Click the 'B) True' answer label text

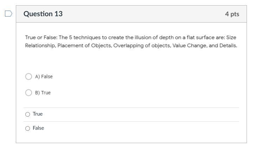[43, 93]
